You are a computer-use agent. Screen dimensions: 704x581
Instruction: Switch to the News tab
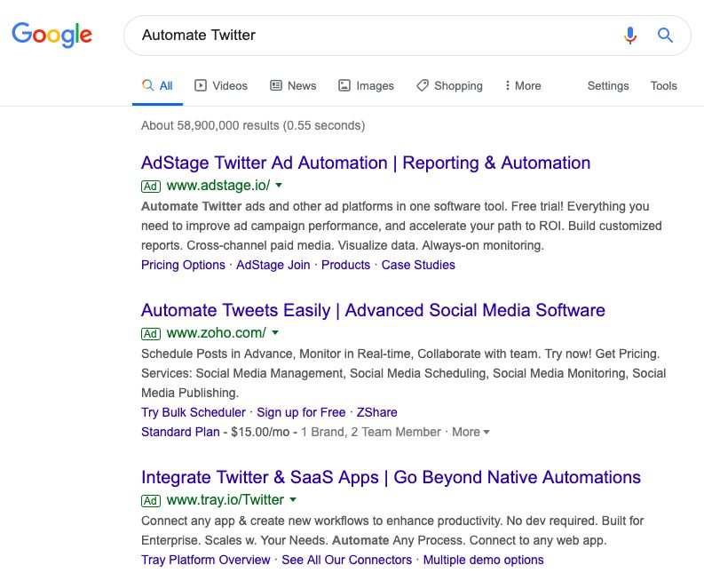[x=293, y=85]
